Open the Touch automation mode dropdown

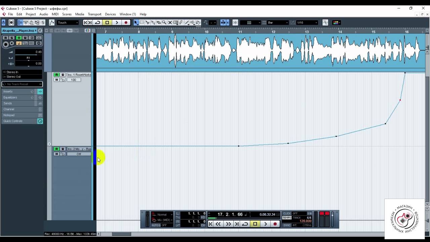click(x=68, y=23)
